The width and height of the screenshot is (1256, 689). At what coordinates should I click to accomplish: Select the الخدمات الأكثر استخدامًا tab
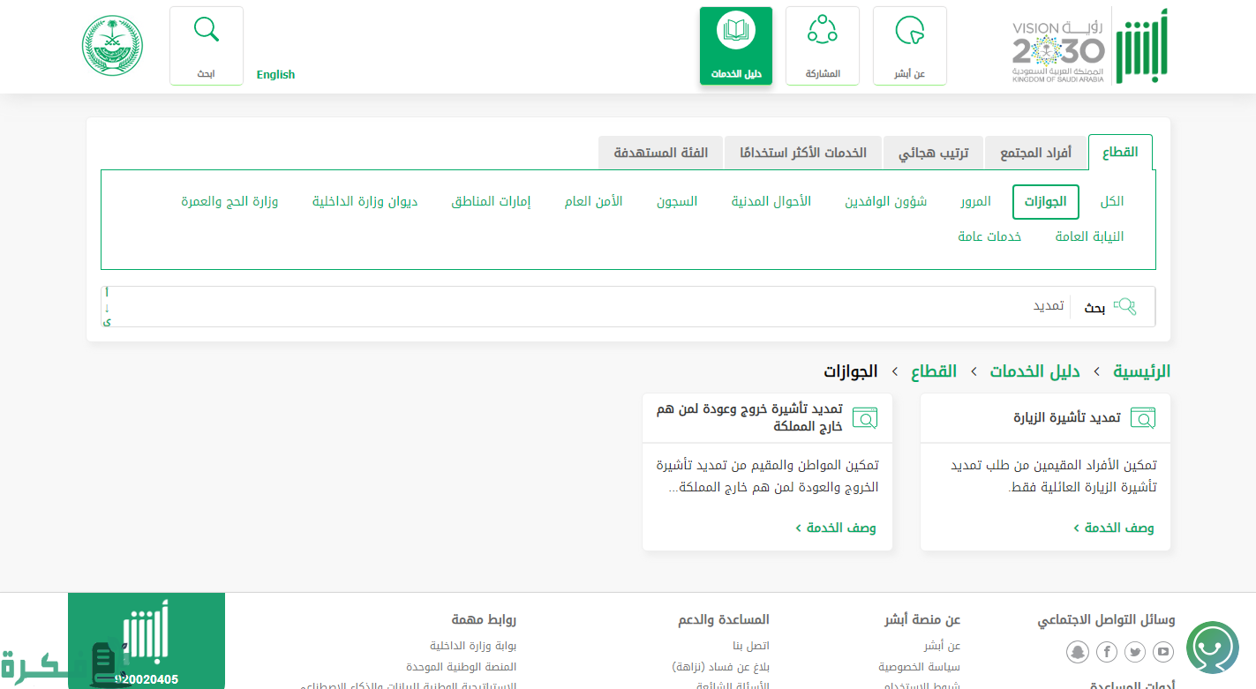(803, 153)
